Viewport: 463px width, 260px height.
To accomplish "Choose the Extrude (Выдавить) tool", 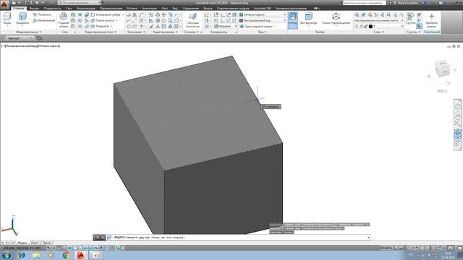I will tap(22, 19).
